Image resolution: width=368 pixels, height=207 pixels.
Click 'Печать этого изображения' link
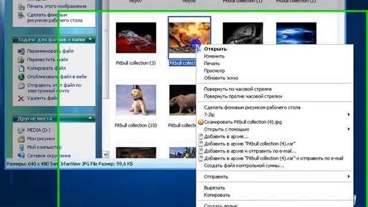(x=56, y=6)
